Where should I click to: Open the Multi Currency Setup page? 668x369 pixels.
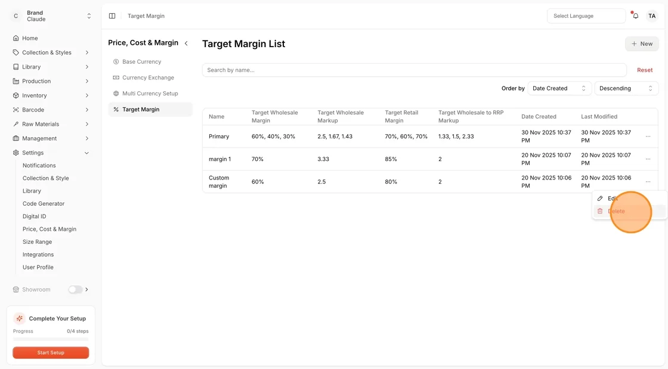150,93
